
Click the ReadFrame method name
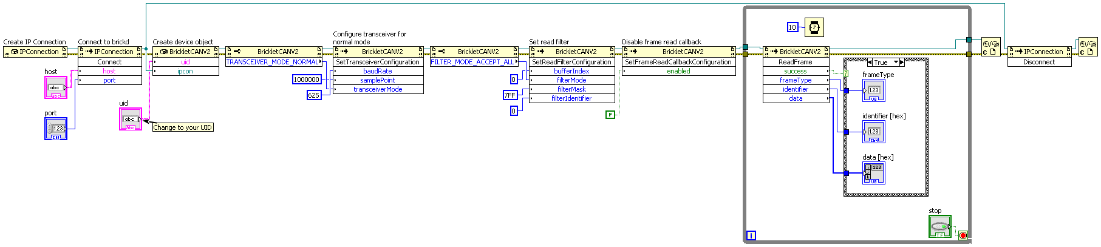point(795,62)
